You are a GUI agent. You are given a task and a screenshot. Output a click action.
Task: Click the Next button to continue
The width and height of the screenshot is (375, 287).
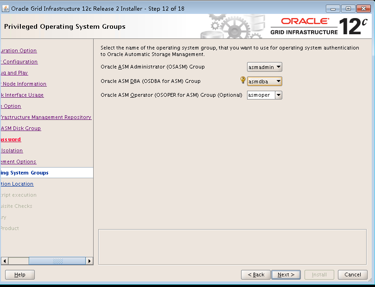tap(286, 274)
